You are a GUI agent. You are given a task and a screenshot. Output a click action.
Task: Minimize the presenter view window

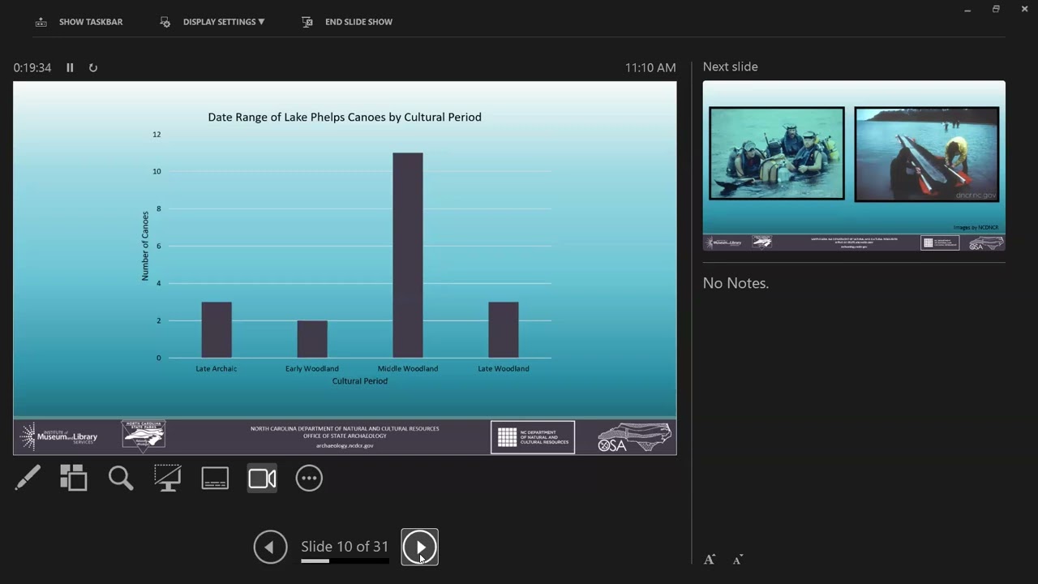[967, 9]
